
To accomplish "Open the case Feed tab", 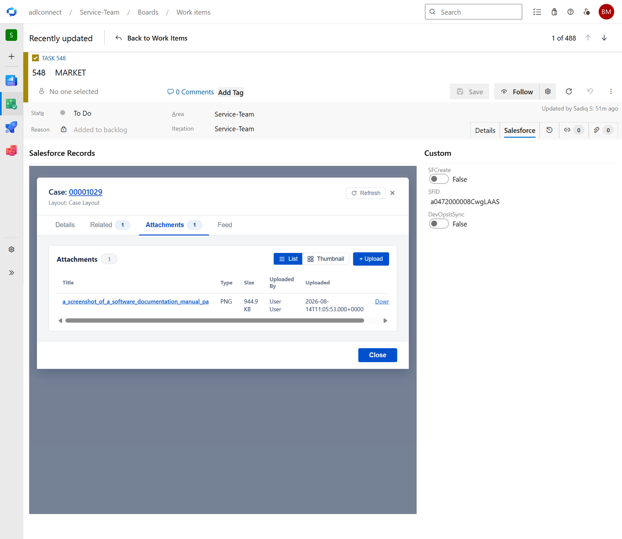I will click(225, 225).
